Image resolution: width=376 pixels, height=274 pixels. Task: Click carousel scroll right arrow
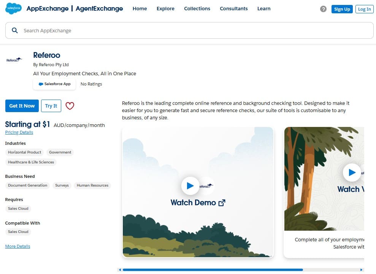(362, 270)
